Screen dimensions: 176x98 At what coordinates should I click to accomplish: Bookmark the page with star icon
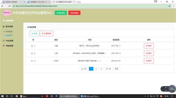(x=169, y=6)
